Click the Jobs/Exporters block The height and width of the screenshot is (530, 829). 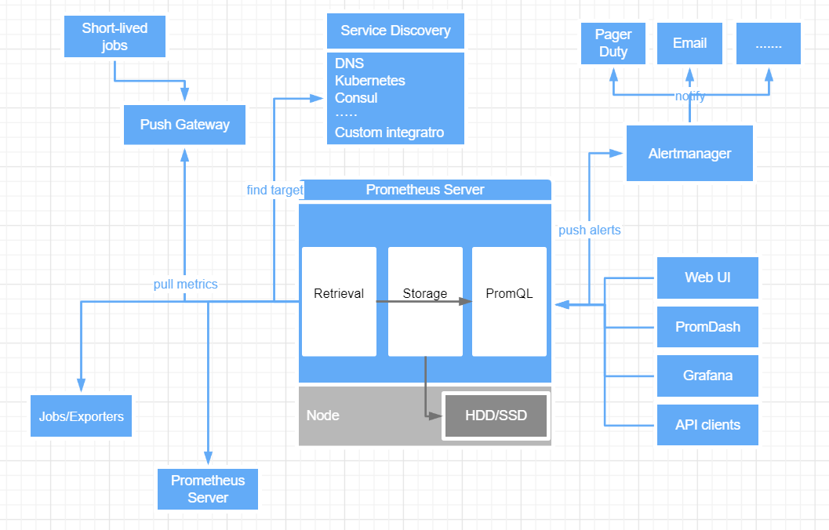point(81,416)
